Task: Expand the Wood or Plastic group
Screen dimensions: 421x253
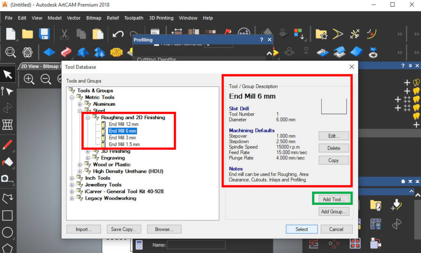Action: point(80,164)
